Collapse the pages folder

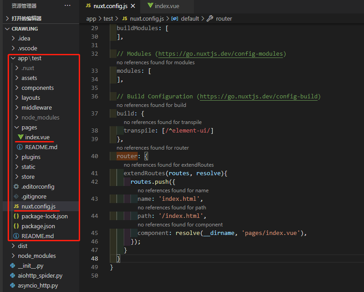coord(29,128)
